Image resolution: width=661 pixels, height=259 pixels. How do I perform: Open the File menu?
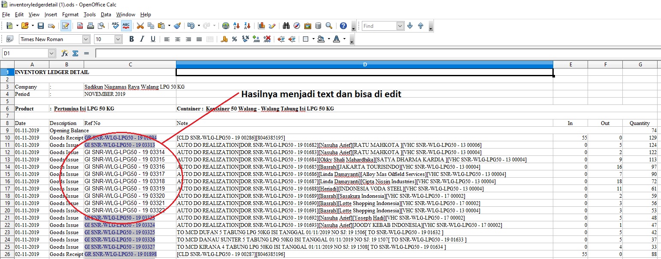(x=6, y=15)
